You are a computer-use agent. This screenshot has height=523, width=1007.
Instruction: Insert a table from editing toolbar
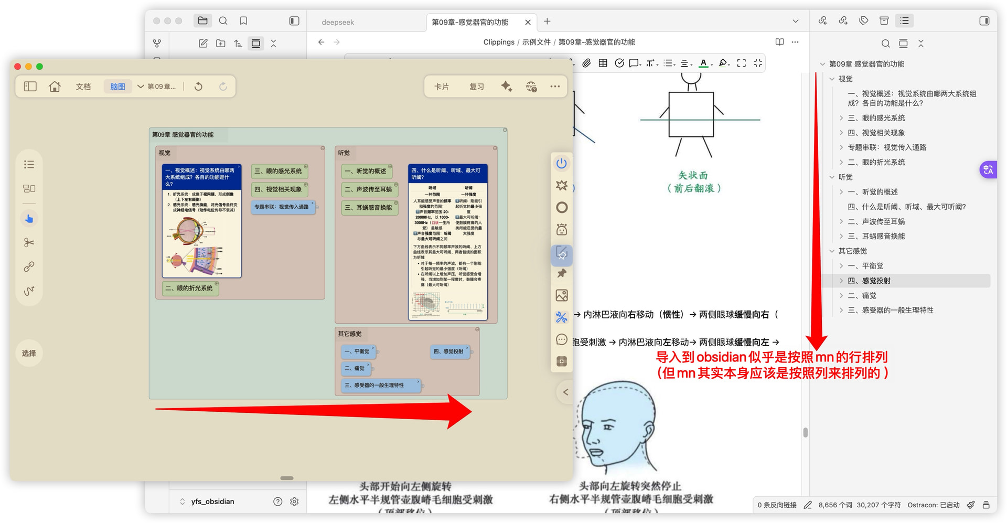(x=603, y=63)
